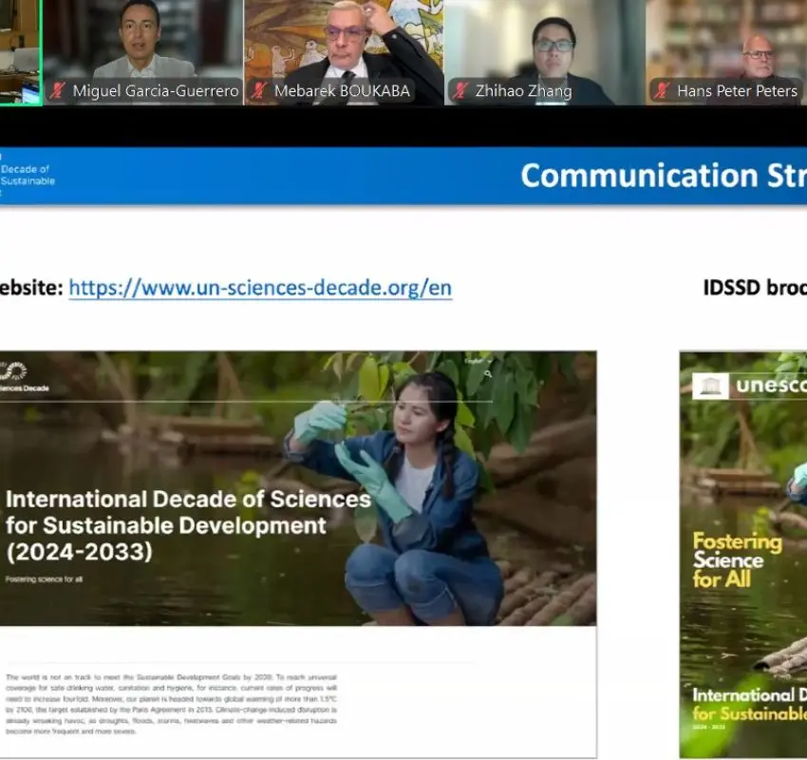Select Miguel Garcia-Guerrero's video tile
Image resolution: width=807 pixels, height=760 pixels.
coord(143,52)
